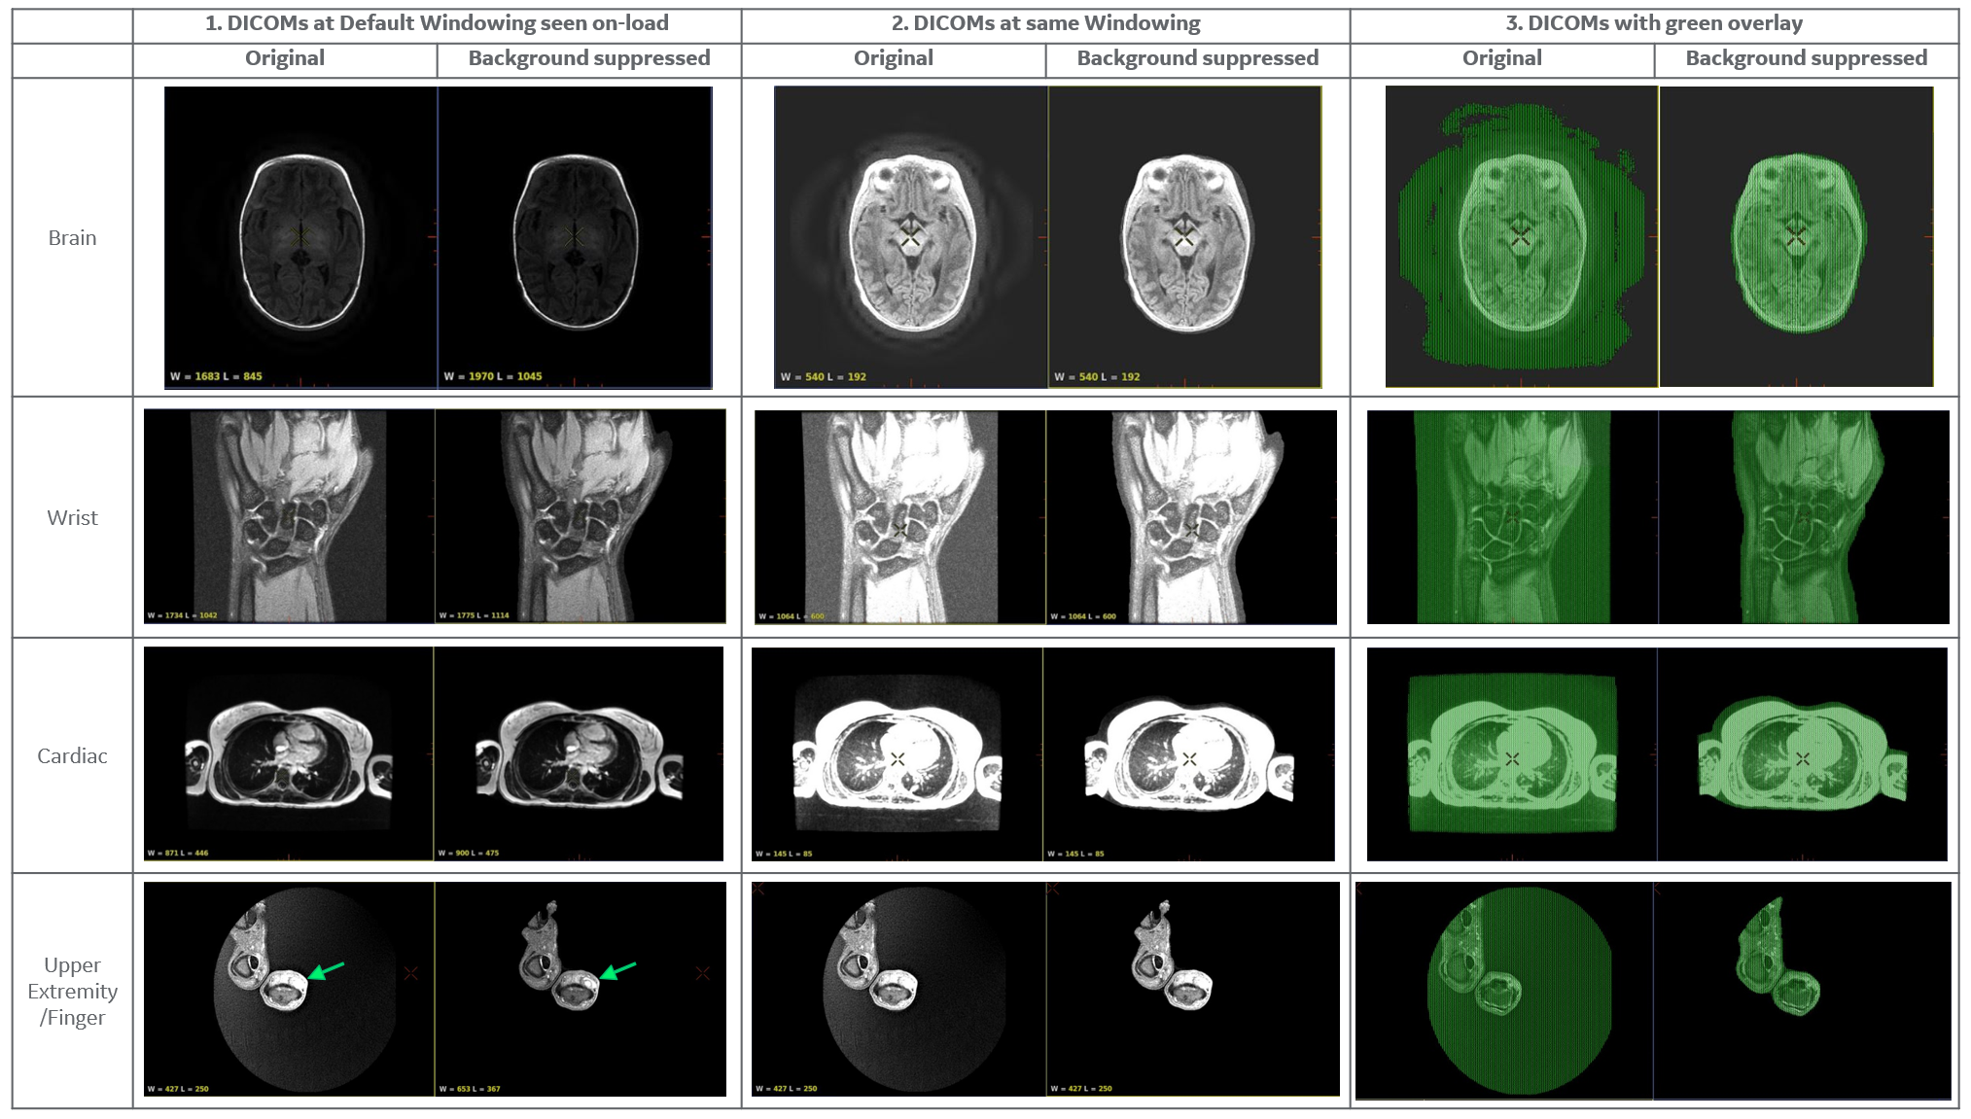Image resolution: width=1971 pixels, height=1119 pixels.
Task: Click the 'W = 1683 L = 845' windowing text
Action: 216,376
